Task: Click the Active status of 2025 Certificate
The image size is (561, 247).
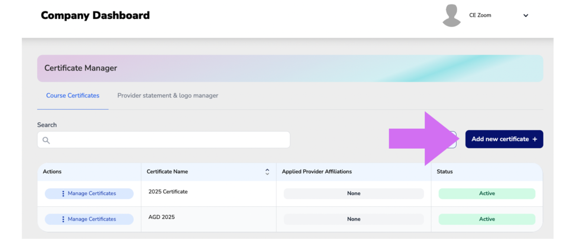Action: pos(487,194)
